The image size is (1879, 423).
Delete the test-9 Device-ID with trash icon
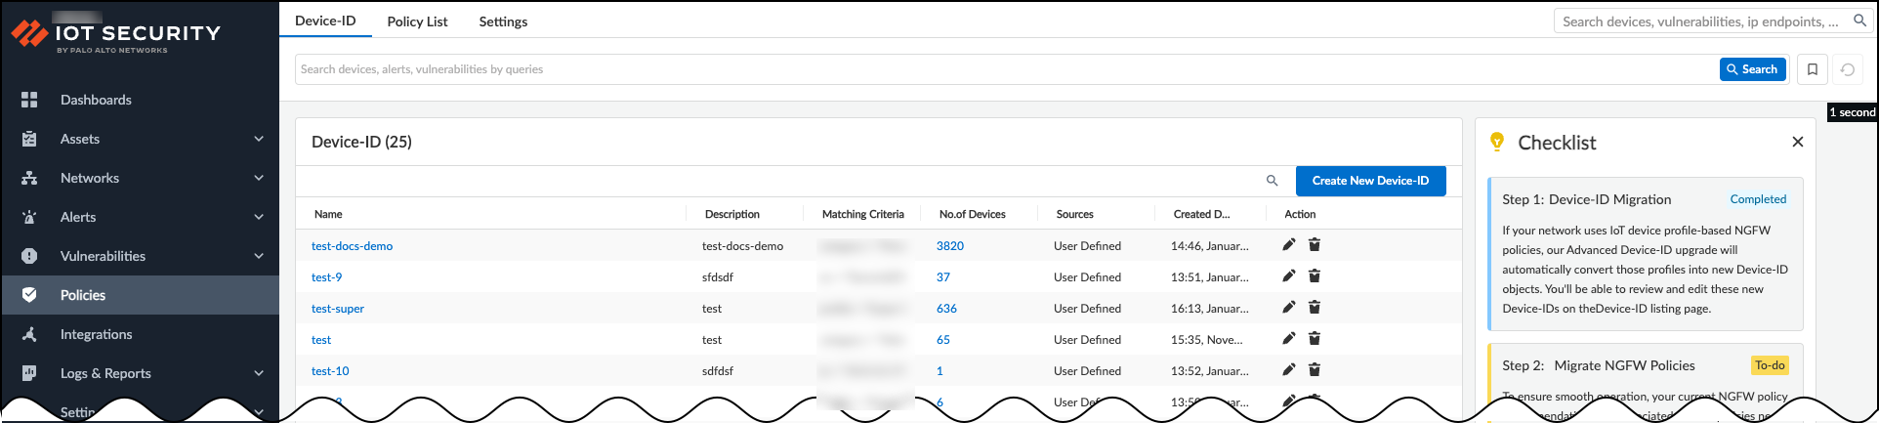pos(1315,276)
